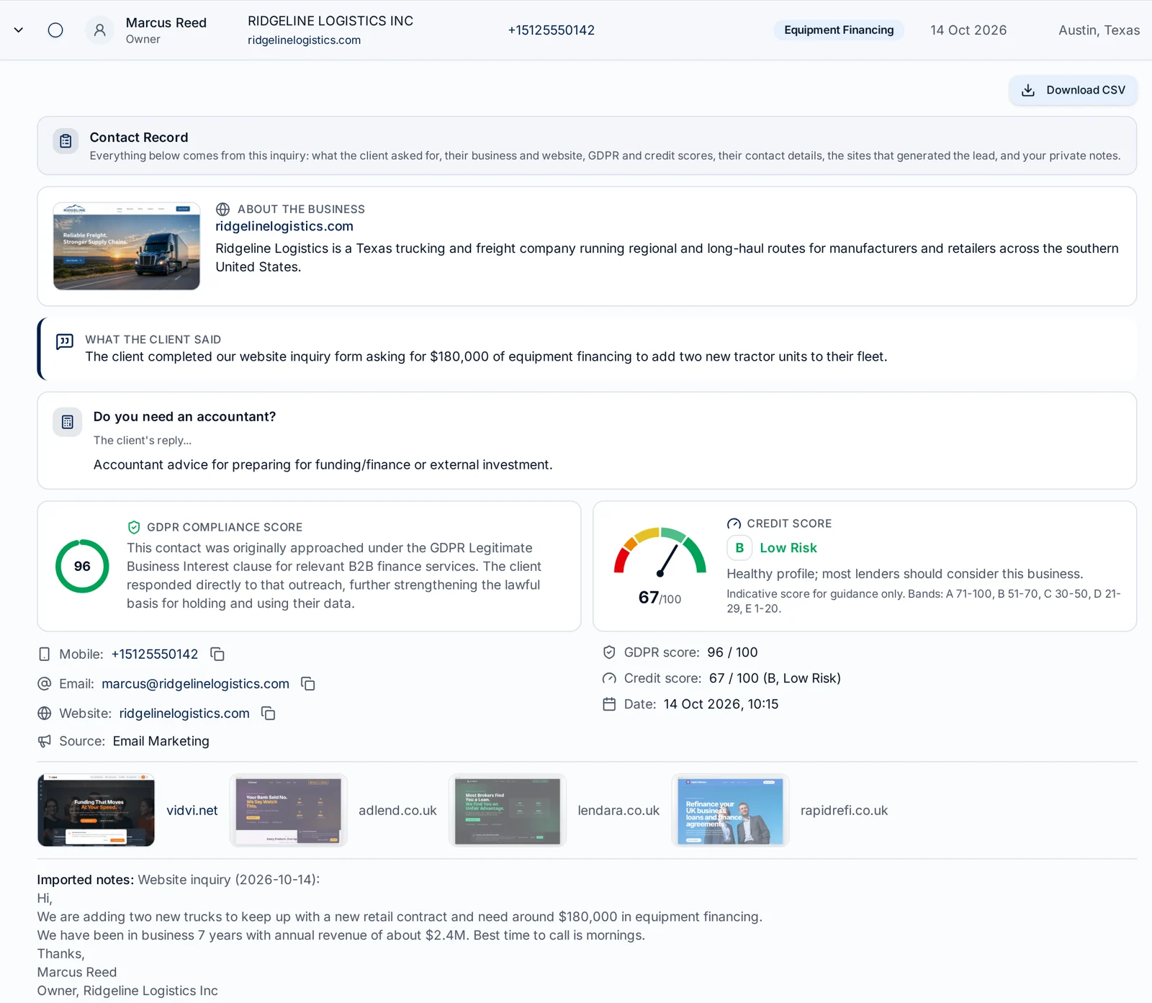Screen dimensions: 1152x1003
Task: Call mobile number +15125550142 in details
Action: pyautogui.click(x=155, y=655)
